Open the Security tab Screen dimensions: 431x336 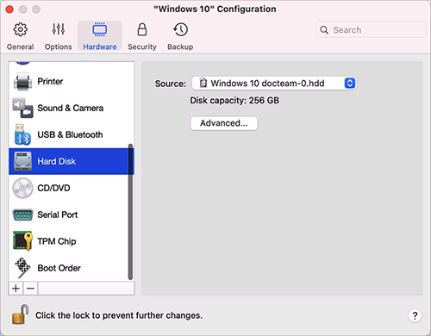pos(142,36)
